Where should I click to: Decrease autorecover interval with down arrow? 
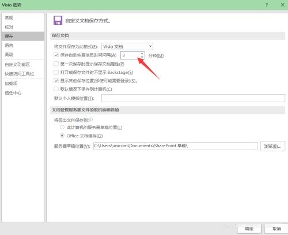click(142, 57)
